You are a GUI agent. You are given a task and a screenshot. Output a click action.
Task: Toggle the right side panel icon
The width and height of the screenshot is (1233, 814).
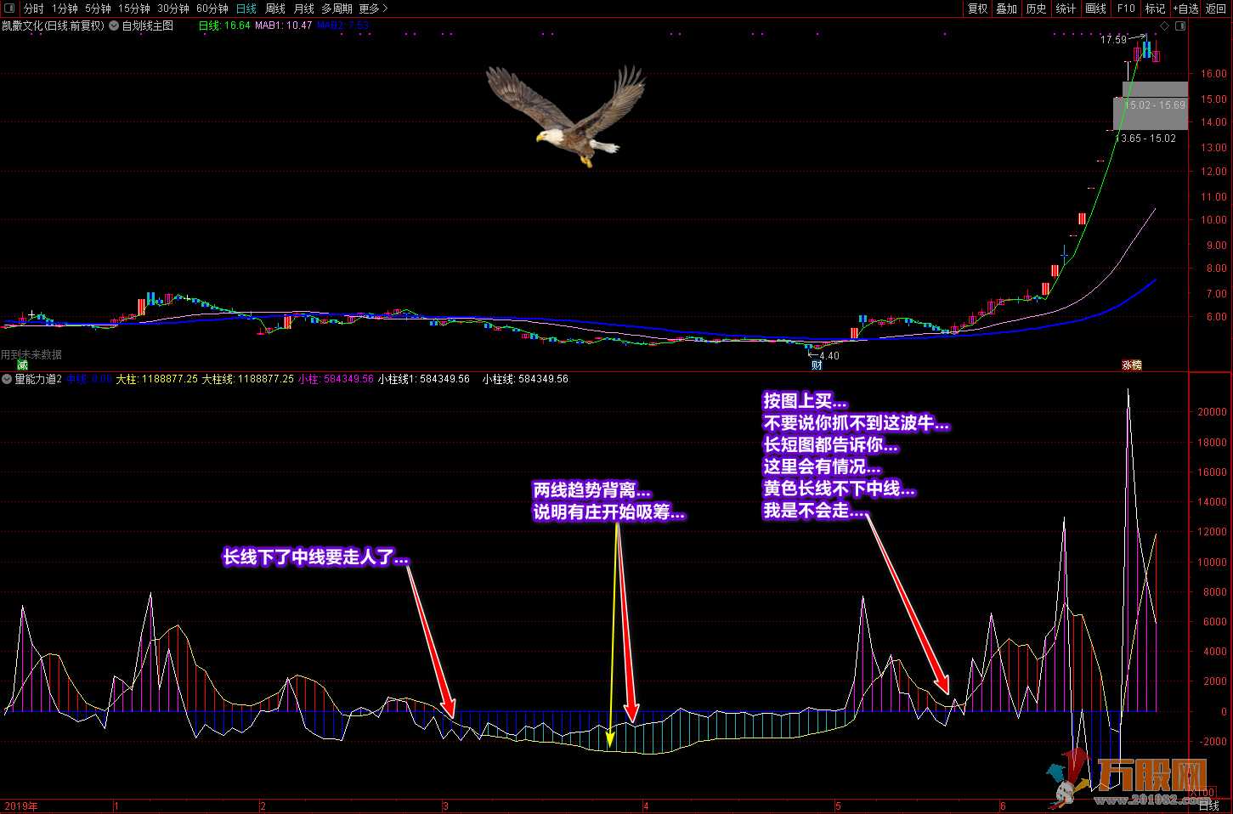click(x=1180, y=25)
